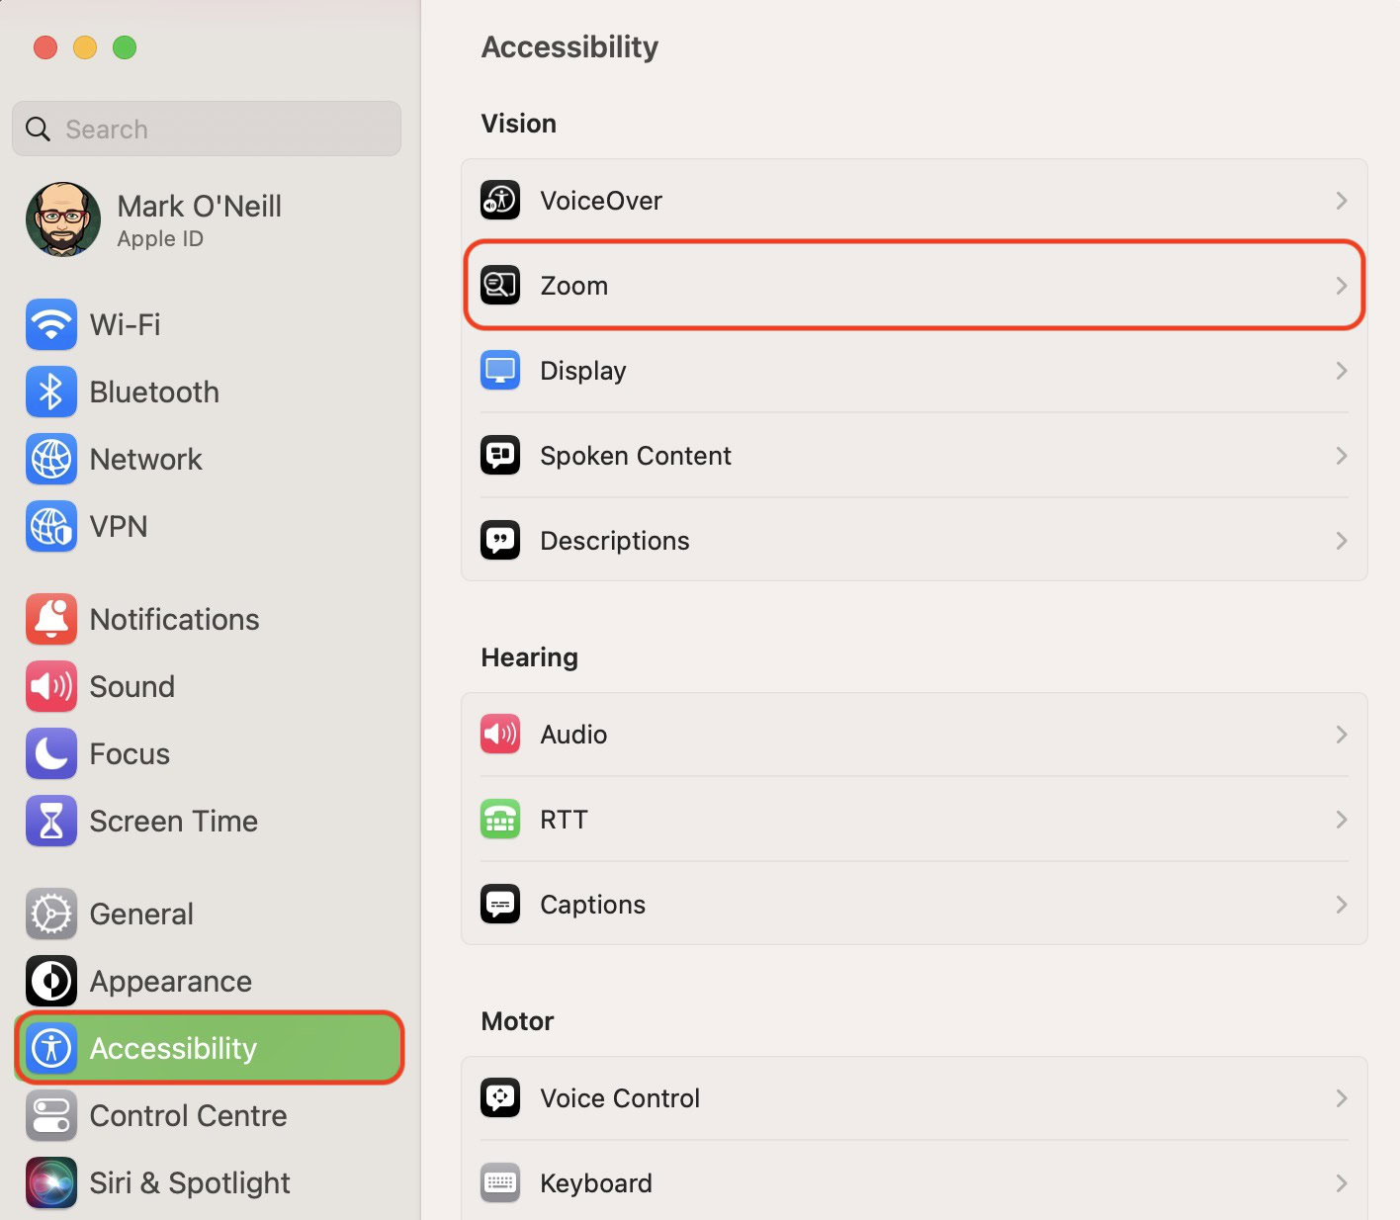The image size is (1400, 1220).
Task: Click the Wi-Fi icon in sidebar
Action: click(51, 324)
